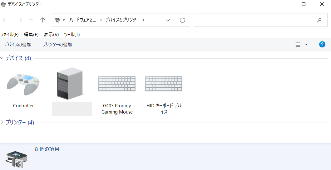Viewport: 331px width, 170px height.
Task: Click the デバイス (4) group header text
Action: (x=18, y=58)
